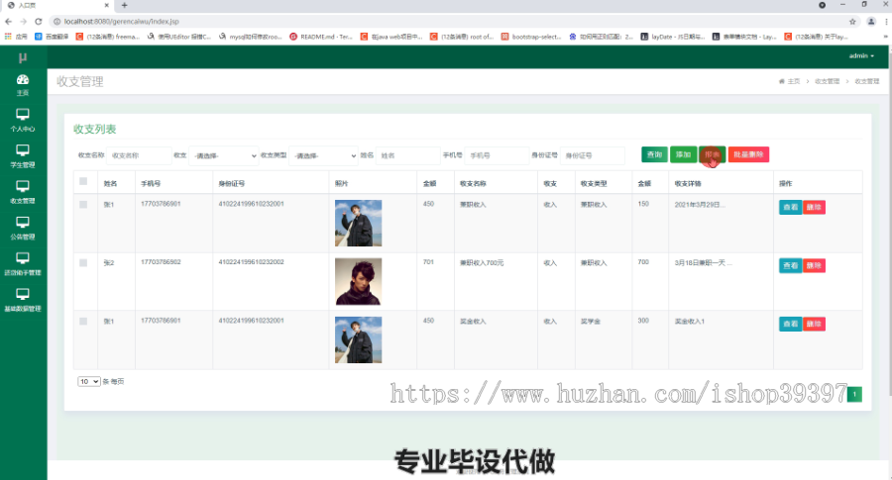The height and width of the screenshot is (480, 892).
Task: Open the sixth sidebar item above 基础数据管理
Action: [x=23, y=263]
